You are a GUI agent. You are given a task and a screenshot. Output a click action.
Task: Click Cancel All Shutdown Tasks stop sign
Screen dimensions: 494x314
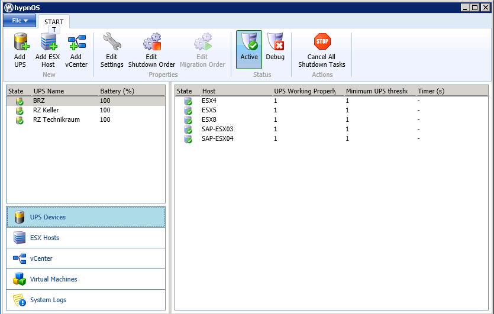click(x=322, y=41)
